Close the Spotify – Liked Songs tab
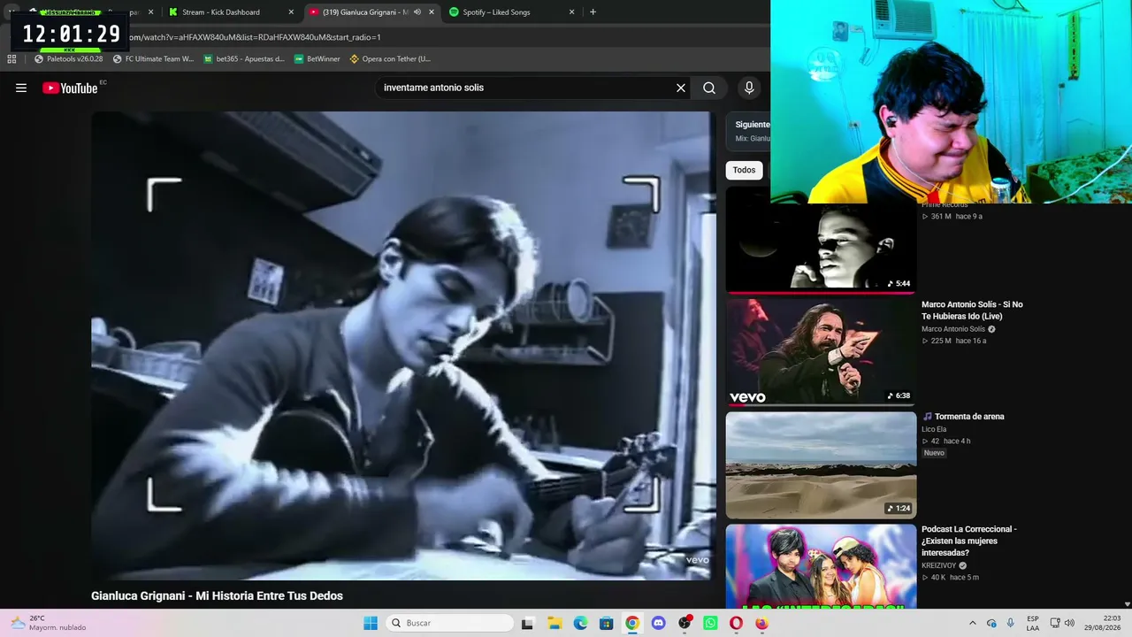The width and height of the screenshot is (1132, 637). point(571,12)
